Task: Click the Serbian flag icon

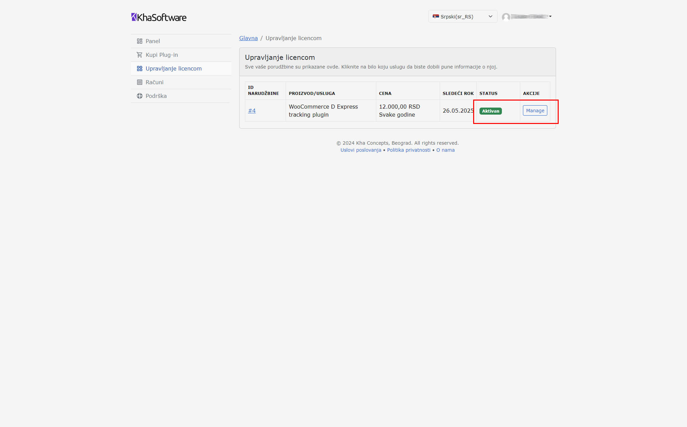Action: pyautogui.click(x=436, y=16)
